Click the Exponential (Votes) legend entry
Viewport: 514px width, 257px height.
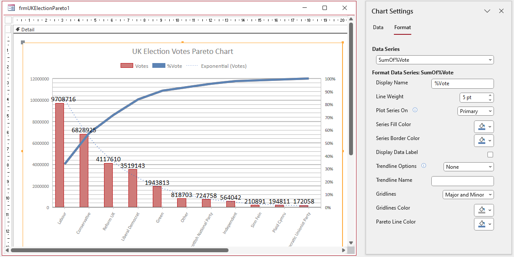click(217, 66)
